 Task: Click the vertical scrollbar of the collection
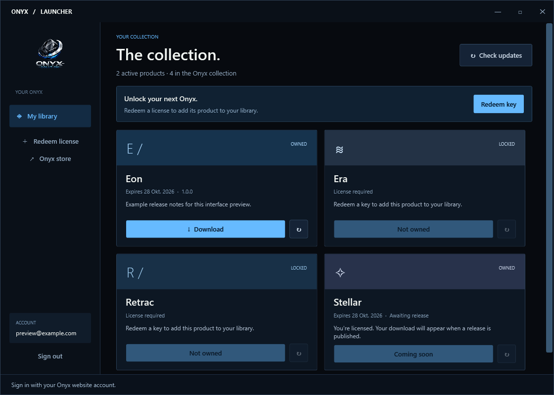(549, 188)
